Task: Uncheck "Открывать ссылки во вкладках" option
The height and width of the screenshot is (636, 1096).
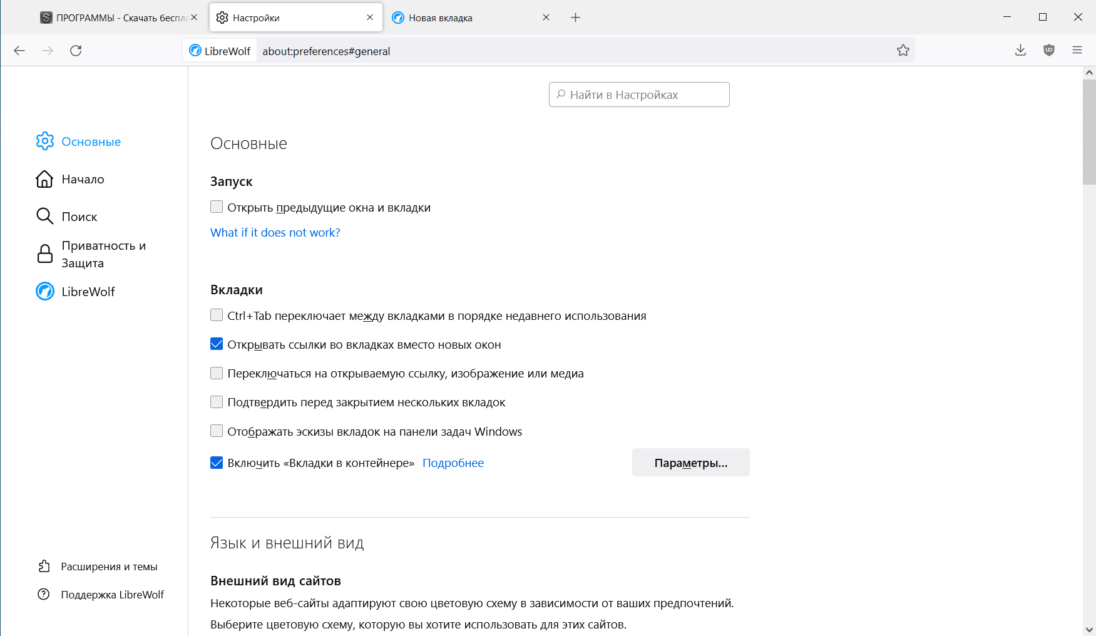Action: click(x=217, y=344)
